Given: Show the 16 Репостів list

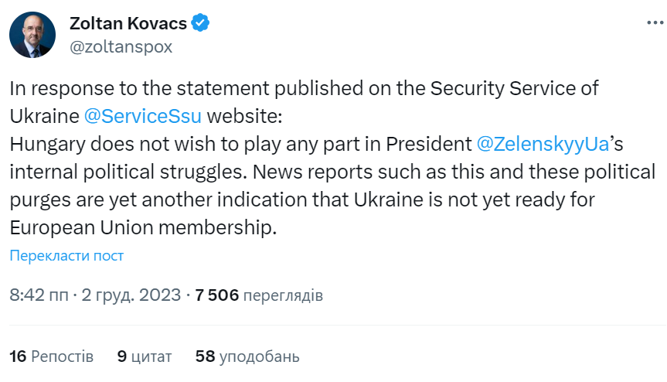Looking at the screenshot, I should click(x=52, y=356).
